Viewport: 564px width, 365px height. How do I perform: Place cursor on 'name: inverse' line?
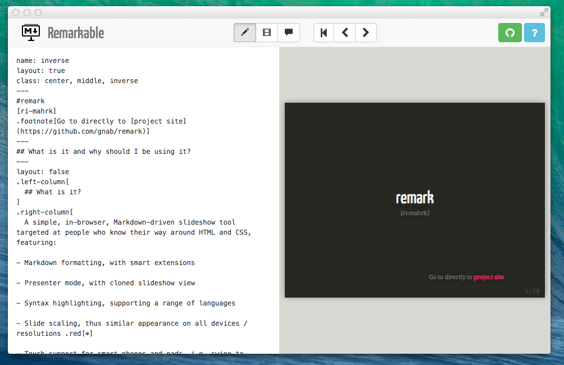[x=43, y=61]
